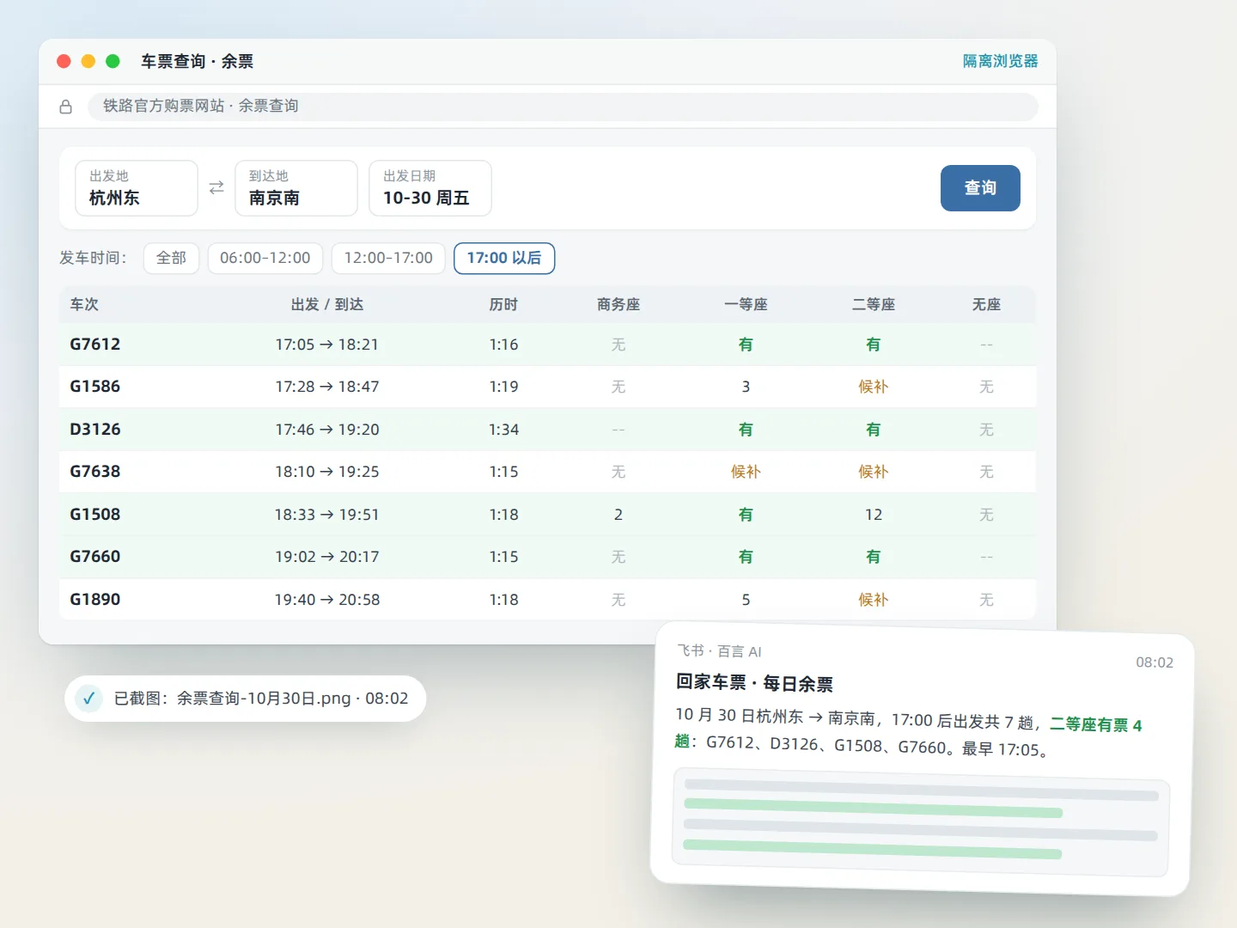Click the screenshot thumbnail in notification card
This screenshot has width=1237, height=928.
tap(921, 822)
